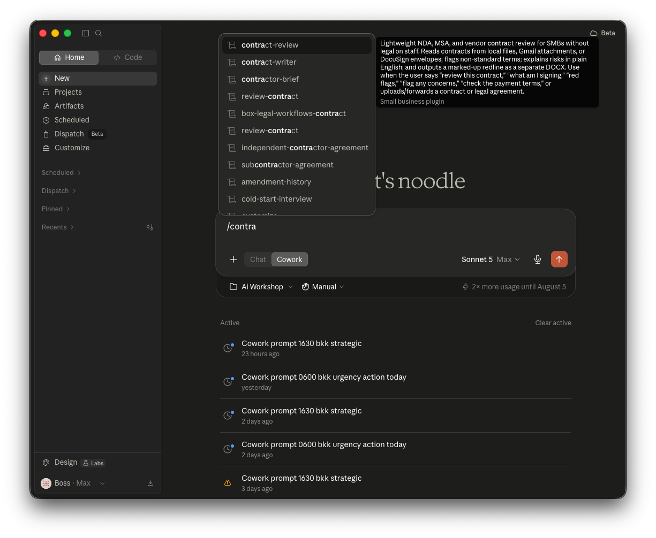Start a New session
This screenshot has height=538, width=656.
pyautogui.click(x=97, y=78)
